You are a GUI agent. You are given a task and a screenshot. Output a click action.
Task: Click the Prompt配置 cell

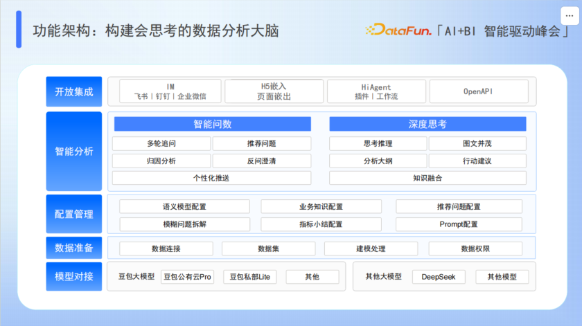[459, 224]
